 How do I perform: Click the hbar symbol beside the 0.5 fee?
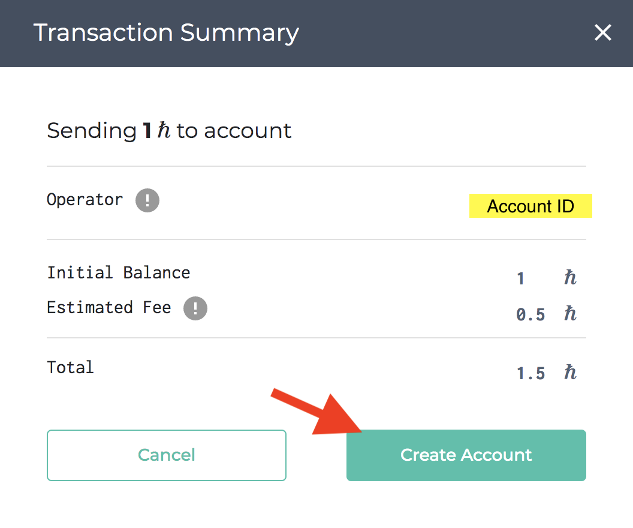tap(570, 314)
